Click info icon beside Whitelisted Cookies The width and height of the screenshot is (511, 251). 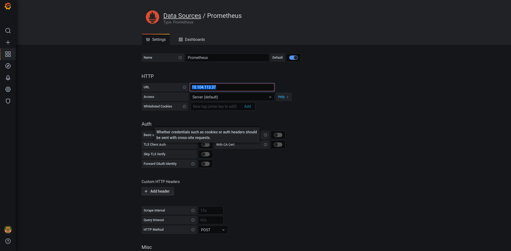click(184, 106)
